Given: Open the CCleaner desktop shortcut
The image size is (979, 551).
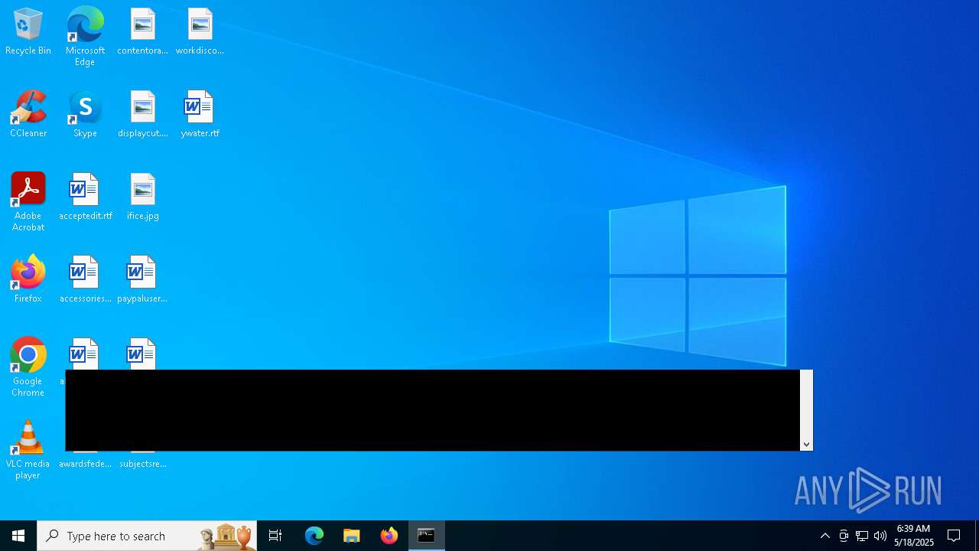Looking at the screenshot, I should coord(28,115).
